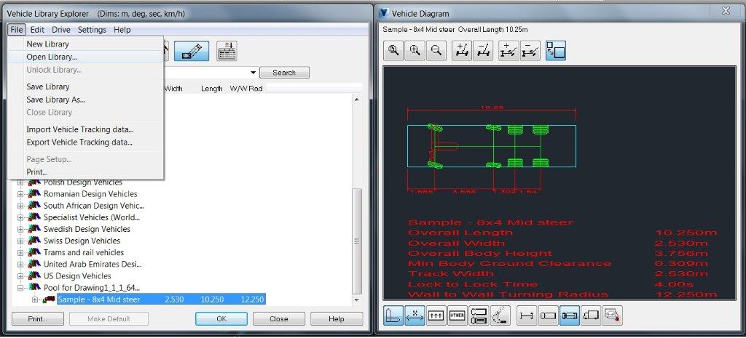Expand Romanian Design Vehicles node
The width and height of the screenshot is (746, 338).
pos(20,194)
